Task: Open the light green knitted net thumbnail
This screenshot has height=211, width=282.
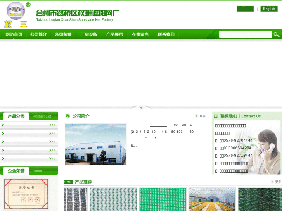Action: coord(113,199)
